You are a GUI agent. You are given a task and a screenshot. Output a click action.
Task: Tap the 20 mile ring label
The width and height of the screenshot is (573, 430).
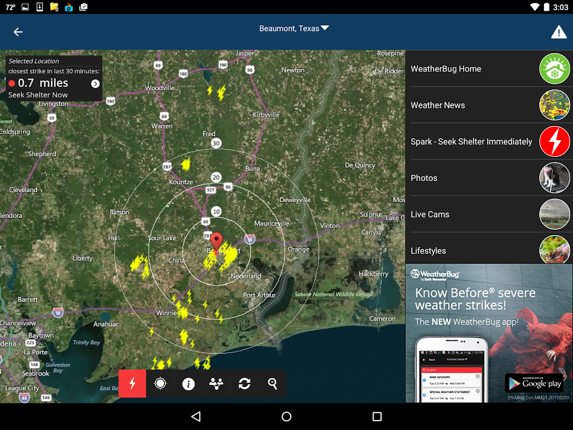point(216,177)
